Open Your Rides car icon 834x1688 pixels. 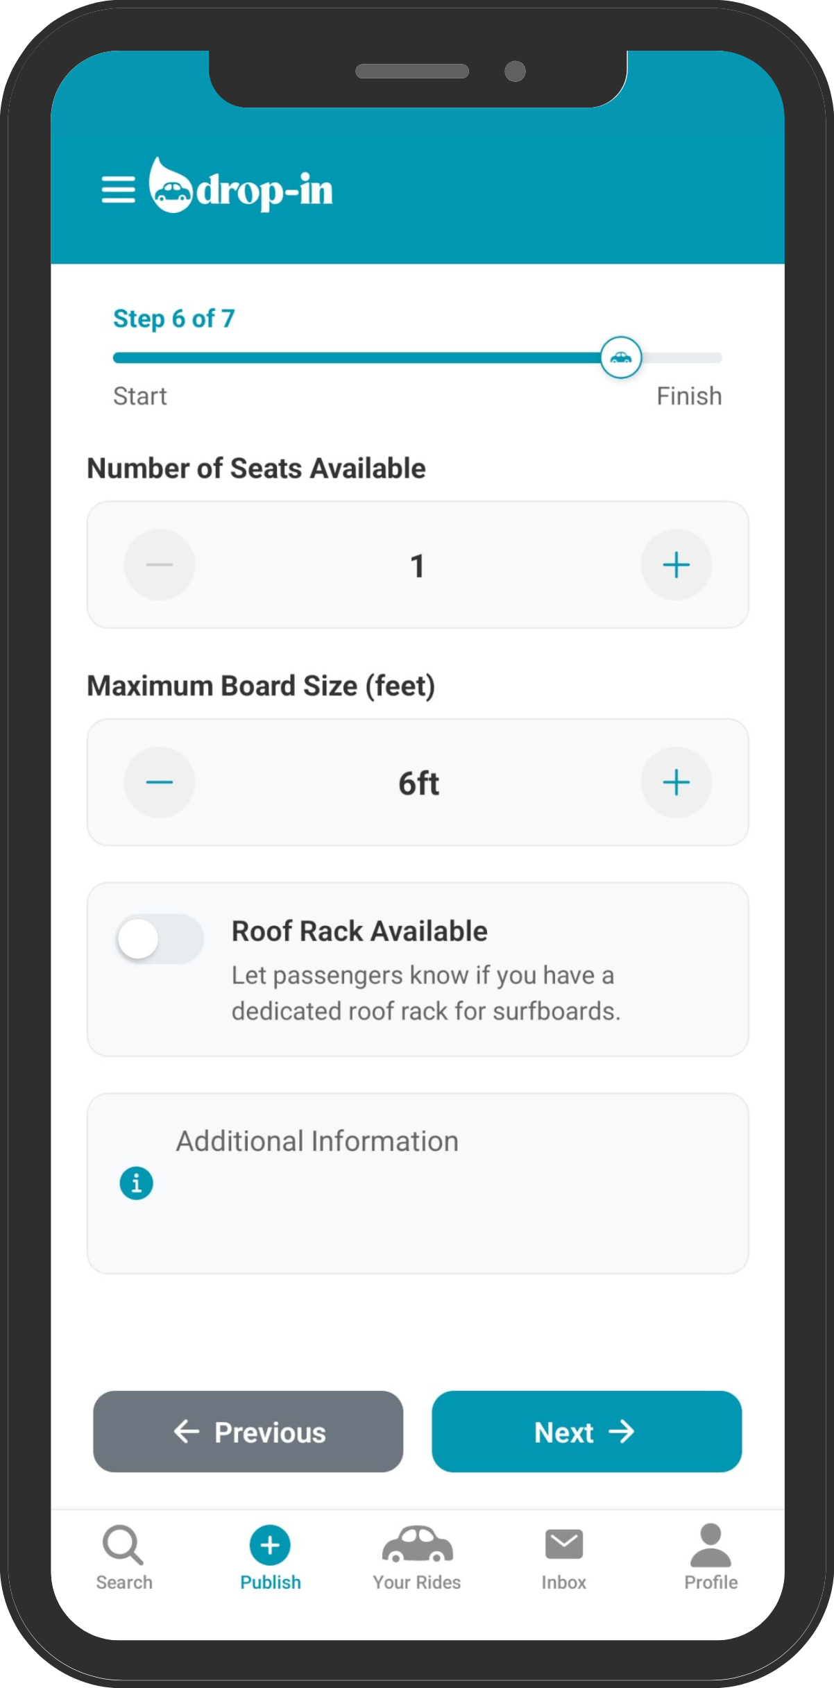417,1544
